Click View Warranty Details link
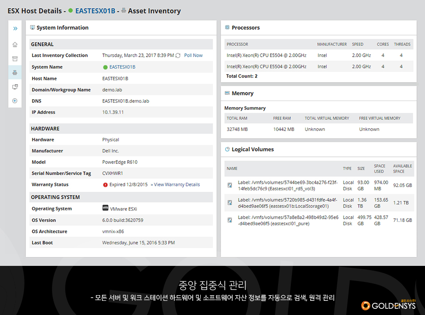This screenshot has width=425, height=315. click(x=177, y=185)
